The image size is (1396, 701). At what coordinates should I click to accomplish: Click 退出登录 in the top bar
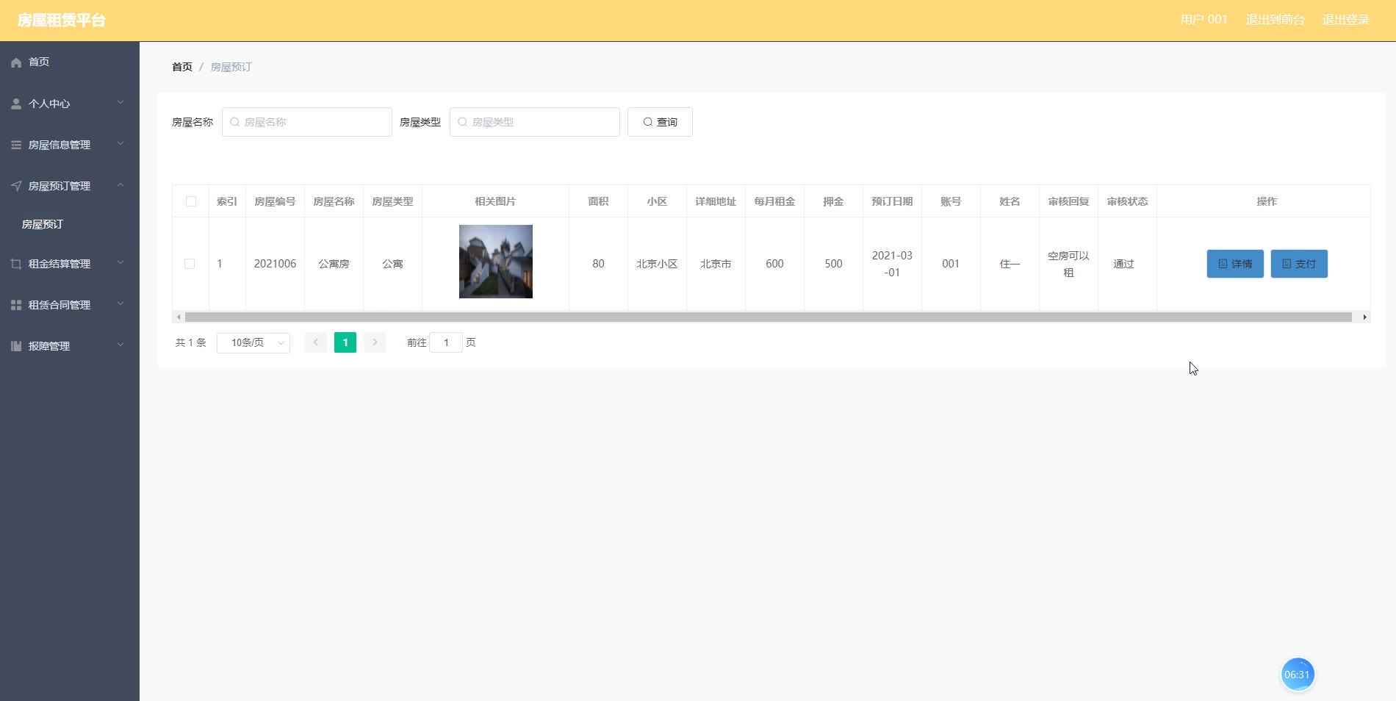pos(1345,20)
